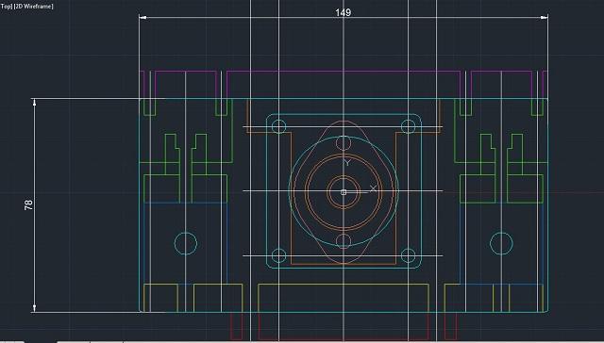This screenshot has height=343, width=604.
Task: Select bottom-left mounting hole of center plate
Action: [278, 255]
